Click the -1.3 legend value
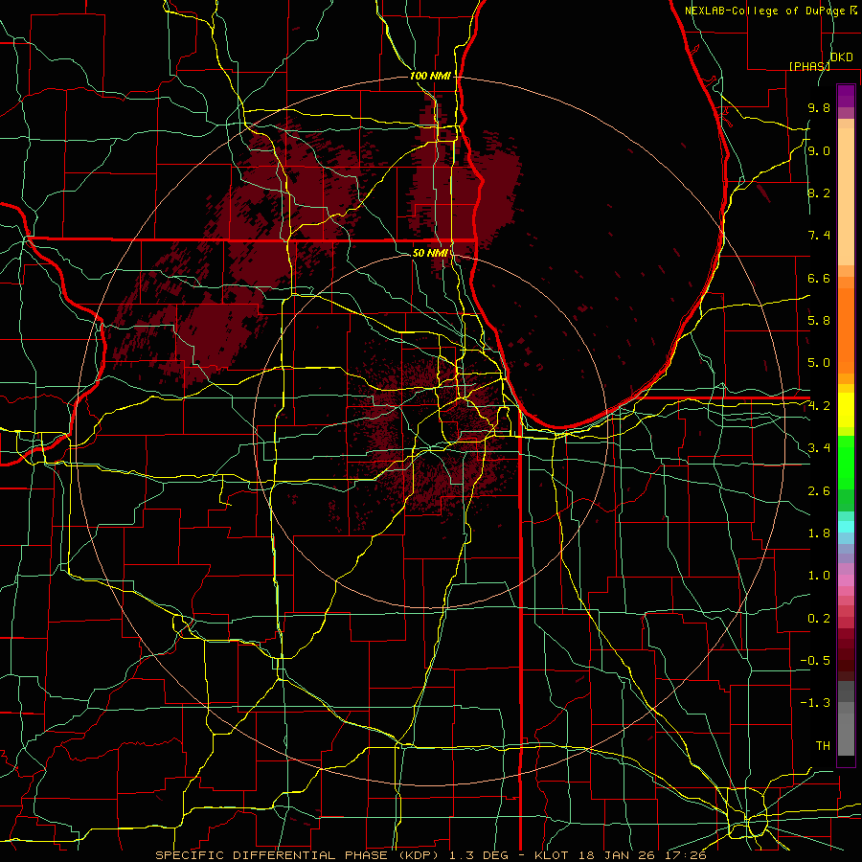The width and height of the screenshot is (862, 862). 815,703
